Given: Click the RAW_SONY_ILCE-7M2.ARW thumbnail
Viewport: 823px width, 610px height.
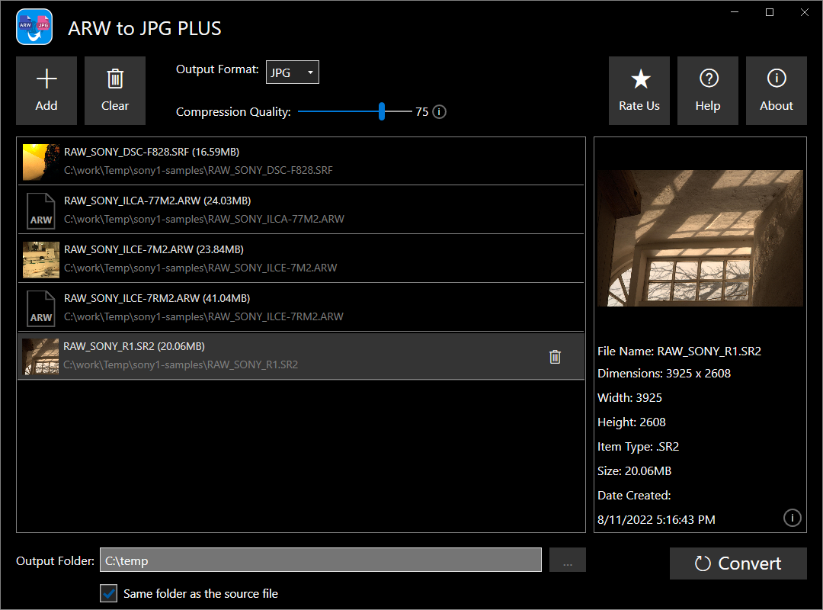Looking at the screenshot, I should [x=41, y=258].
